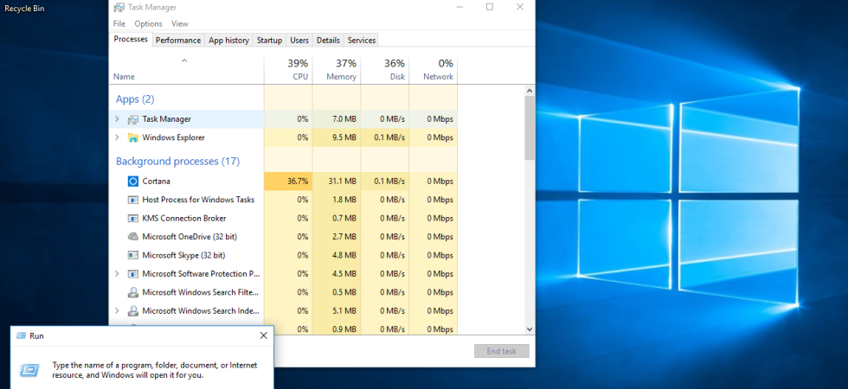Expand Microsoft Software Protection process group

point(117,274)
